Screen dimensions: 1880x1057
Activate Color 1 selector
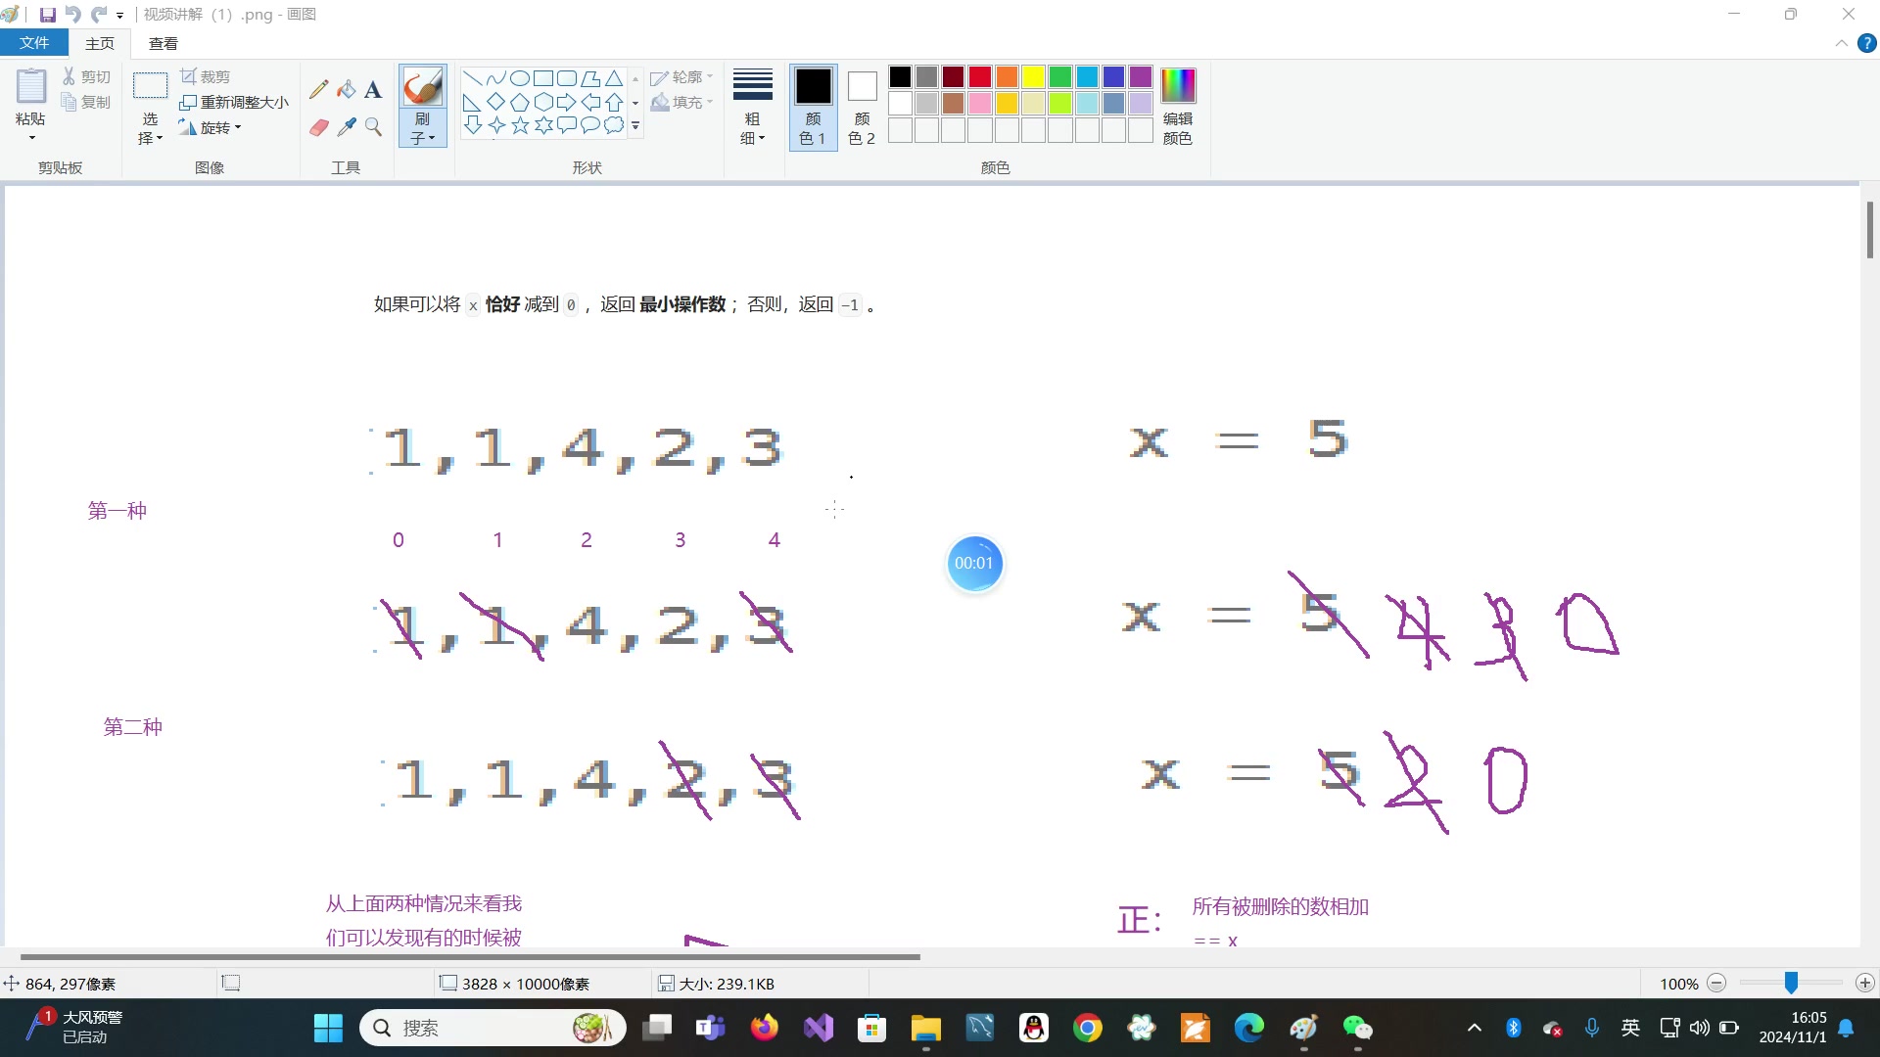tap(813, 106)
